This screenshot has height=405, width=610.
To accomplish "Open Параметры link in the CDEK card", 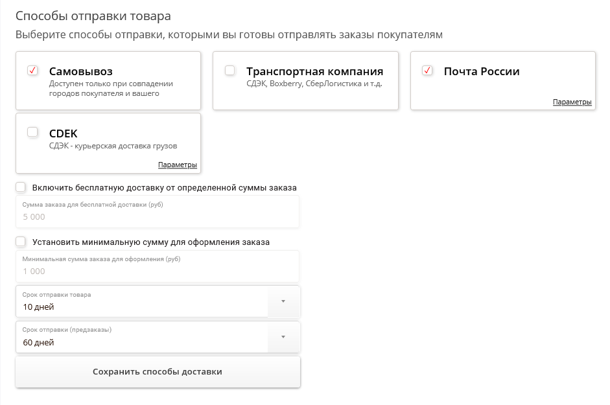I will tap(177, 165).
